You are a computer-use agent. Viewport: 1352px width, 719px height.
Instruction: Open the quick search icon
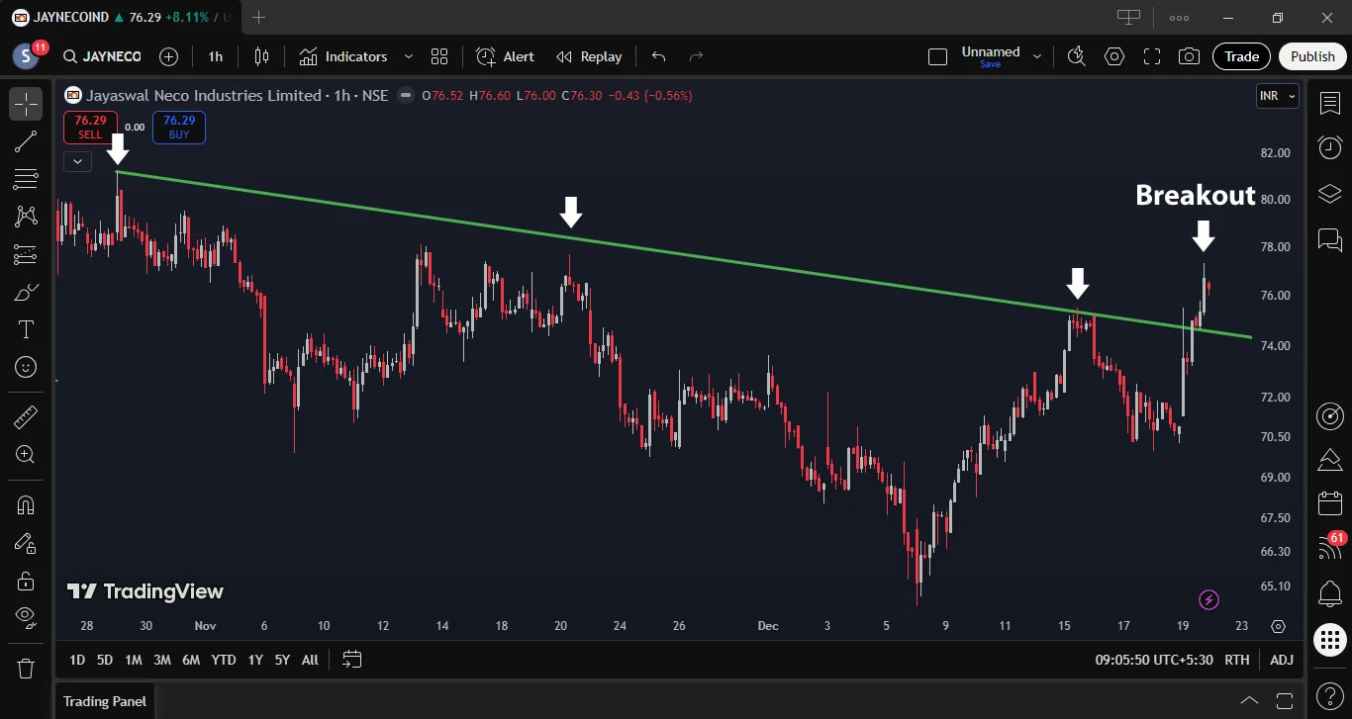(1077, 56)
